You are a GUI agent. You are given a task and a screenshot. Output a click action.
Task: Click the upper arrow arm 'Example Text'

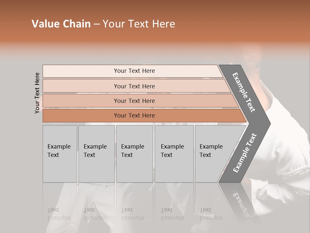point(243,92)
